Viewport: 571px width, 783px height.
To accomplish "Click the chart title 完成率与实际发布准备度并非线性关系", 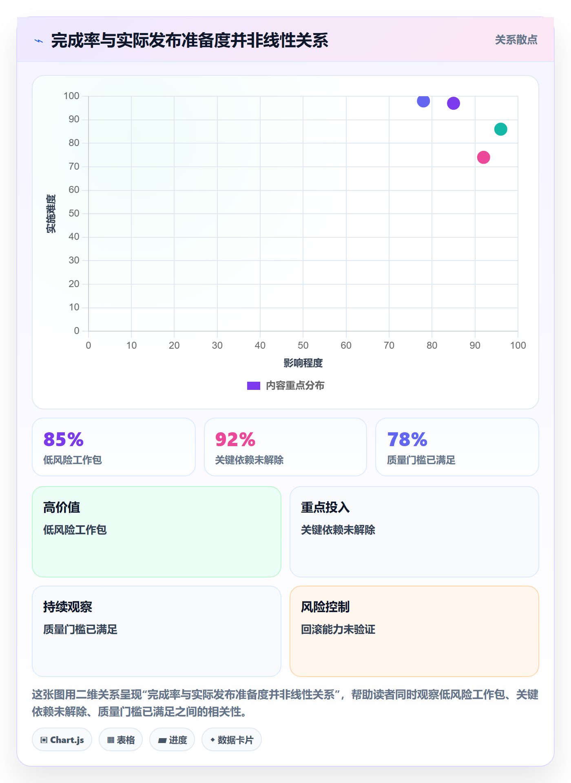I will (x=190, y=40).
